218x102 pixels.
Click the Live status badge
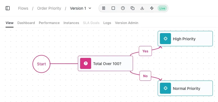tap(162, 8)
